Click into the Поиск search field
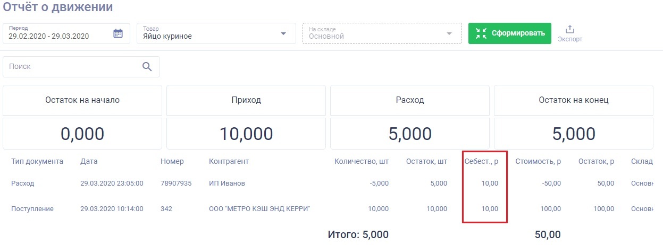The height and width of the screenshot is (245, 663). (x=72, y=67)
